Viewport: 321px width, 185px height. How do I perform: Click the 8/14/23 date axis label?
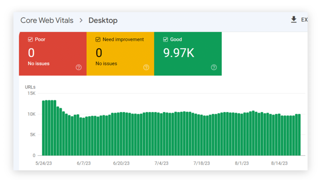click(279, 163)
